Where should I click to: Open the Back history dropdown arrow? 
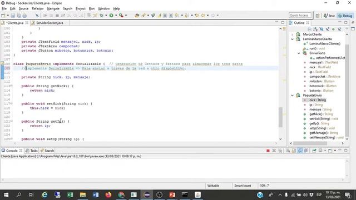tap(207, 16)
